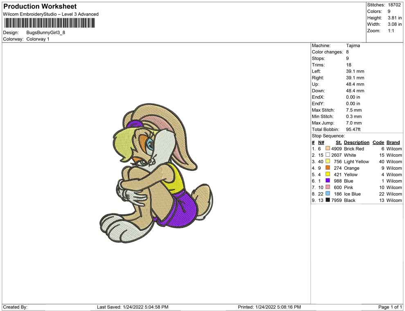Click the Min Stitch value '0.3 mm'
The width and height of the screenshot is (405, 311).
point(354,116)
